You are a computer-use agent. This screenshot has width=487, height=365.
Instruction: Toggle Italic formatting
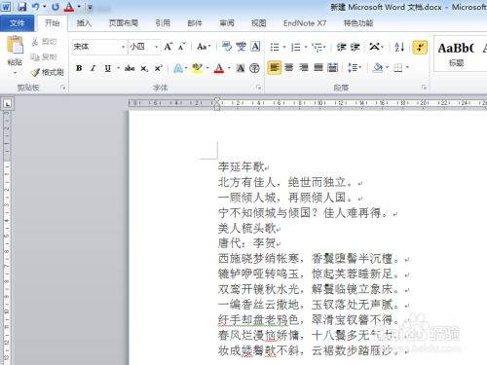tap(94, 68)
